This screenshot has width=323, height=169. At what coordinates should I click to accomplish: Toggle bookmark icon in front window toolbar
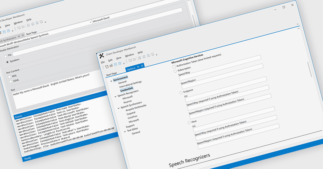(140, 58)
